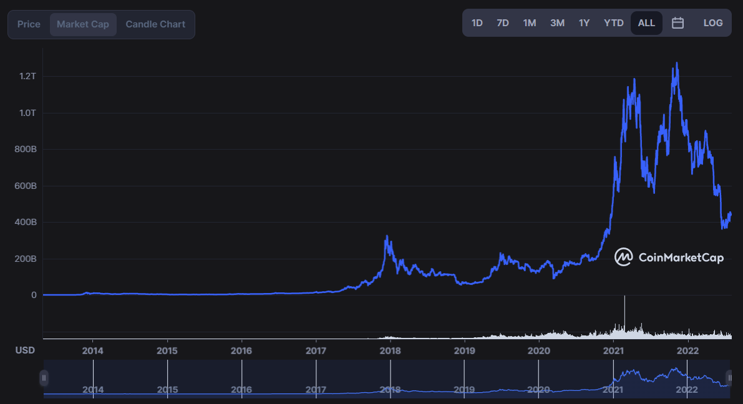Click the 1.2T y-axis label
The width and height of the screenshot is (743, 404).
click(x=27, y=76)
